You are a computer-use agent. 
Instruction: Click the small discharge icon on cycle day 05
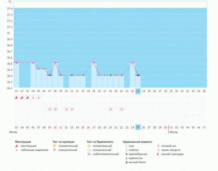[39, 98]
